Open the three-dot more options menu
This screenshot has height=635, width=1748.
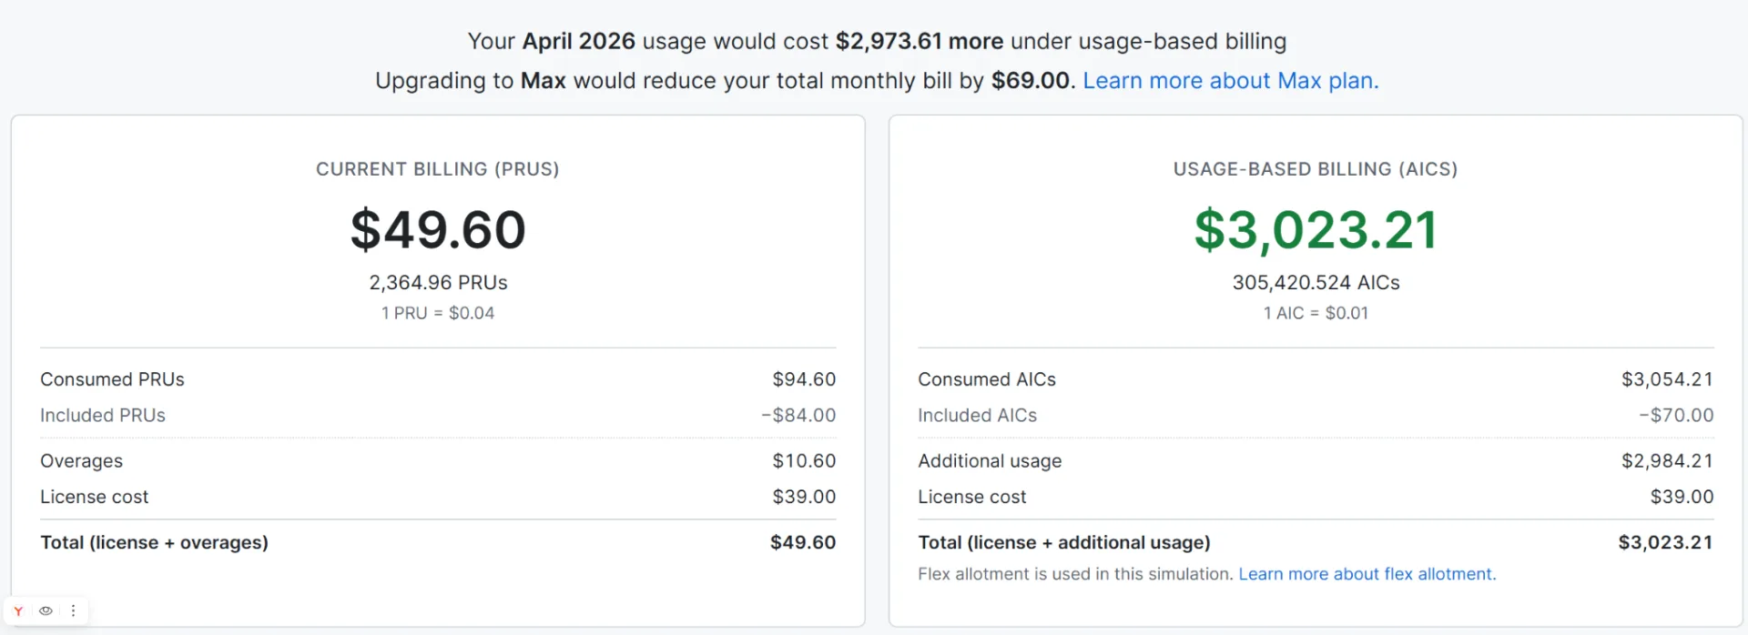pos(74,611)
